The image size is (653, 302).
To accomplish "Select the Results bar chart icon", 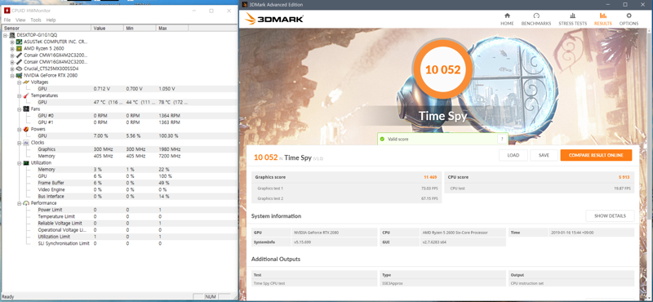I will coord(602,16).
